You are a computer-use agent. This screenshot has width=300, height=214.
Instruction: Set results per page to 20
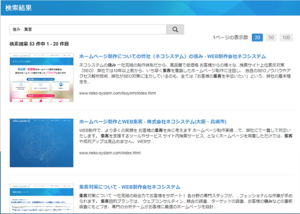coord(257,38)
